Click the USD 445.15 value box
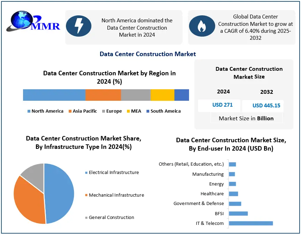Viewport: 301px width, 235px height. tap(266, 106)
